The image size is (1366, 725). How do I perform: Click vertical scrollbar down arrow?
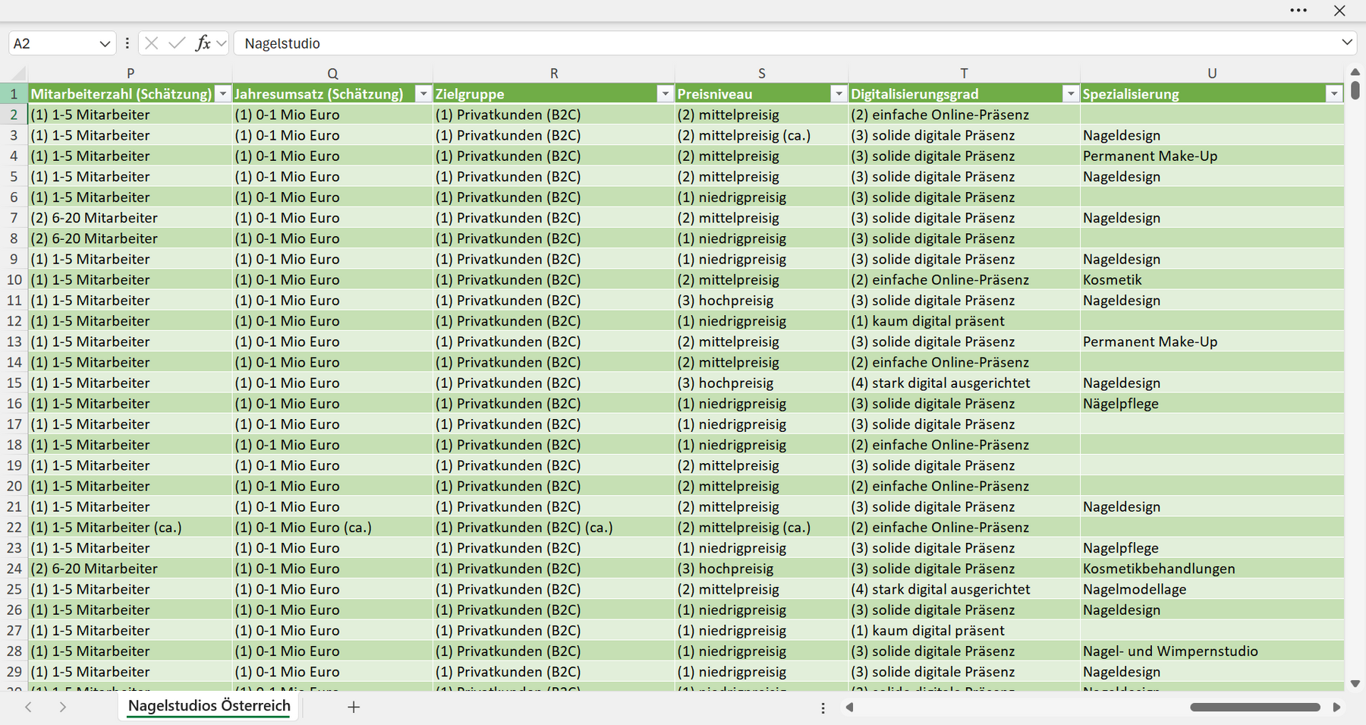(x=1355, y=683)
